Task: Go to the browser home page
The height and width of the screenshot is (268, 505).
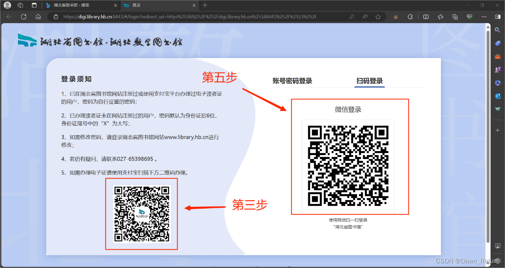Action: 38,17
